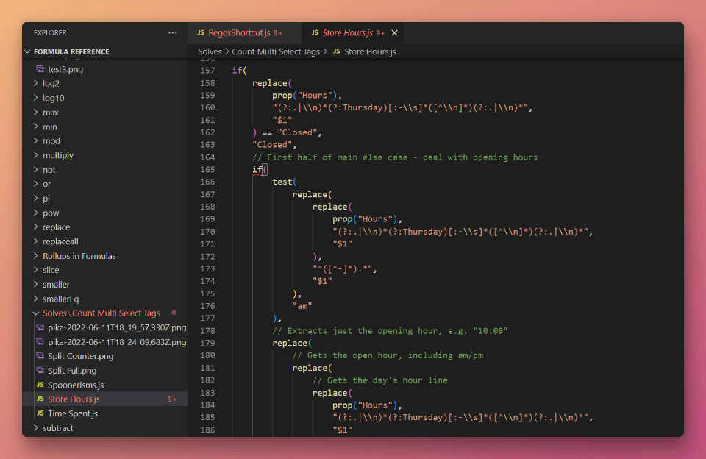Expand the log2 folder
This screenshot has width=706, height=459.
click(51, 83)
